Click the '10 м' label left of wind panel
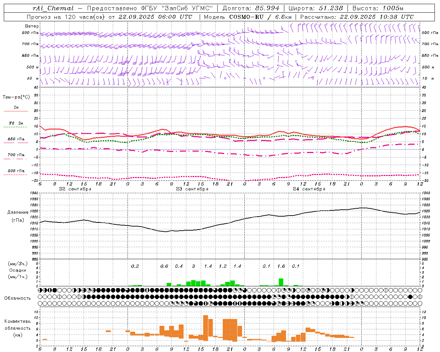Viewport: 440px width, 352px height. 33,79
